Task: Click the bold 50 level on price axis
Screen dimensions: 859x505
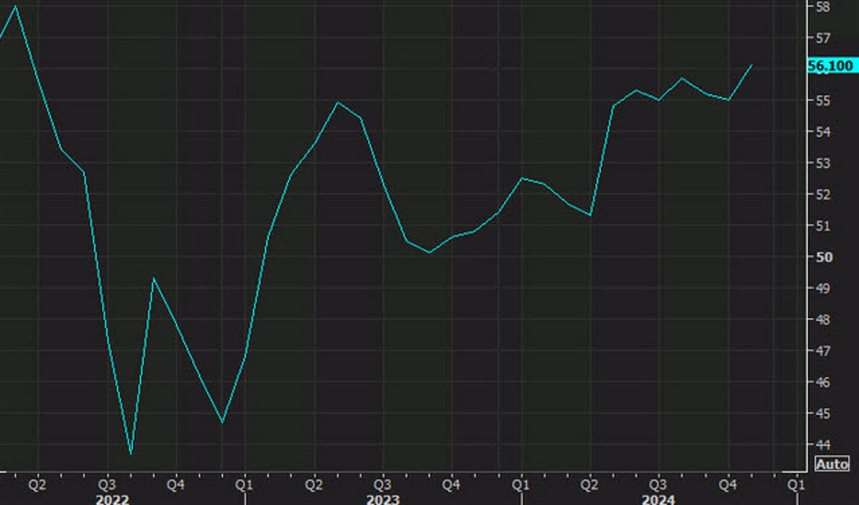Action: pos(822,256)
